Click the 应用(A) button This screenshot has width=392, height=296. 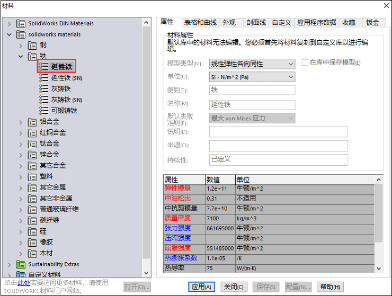[201, 287]
